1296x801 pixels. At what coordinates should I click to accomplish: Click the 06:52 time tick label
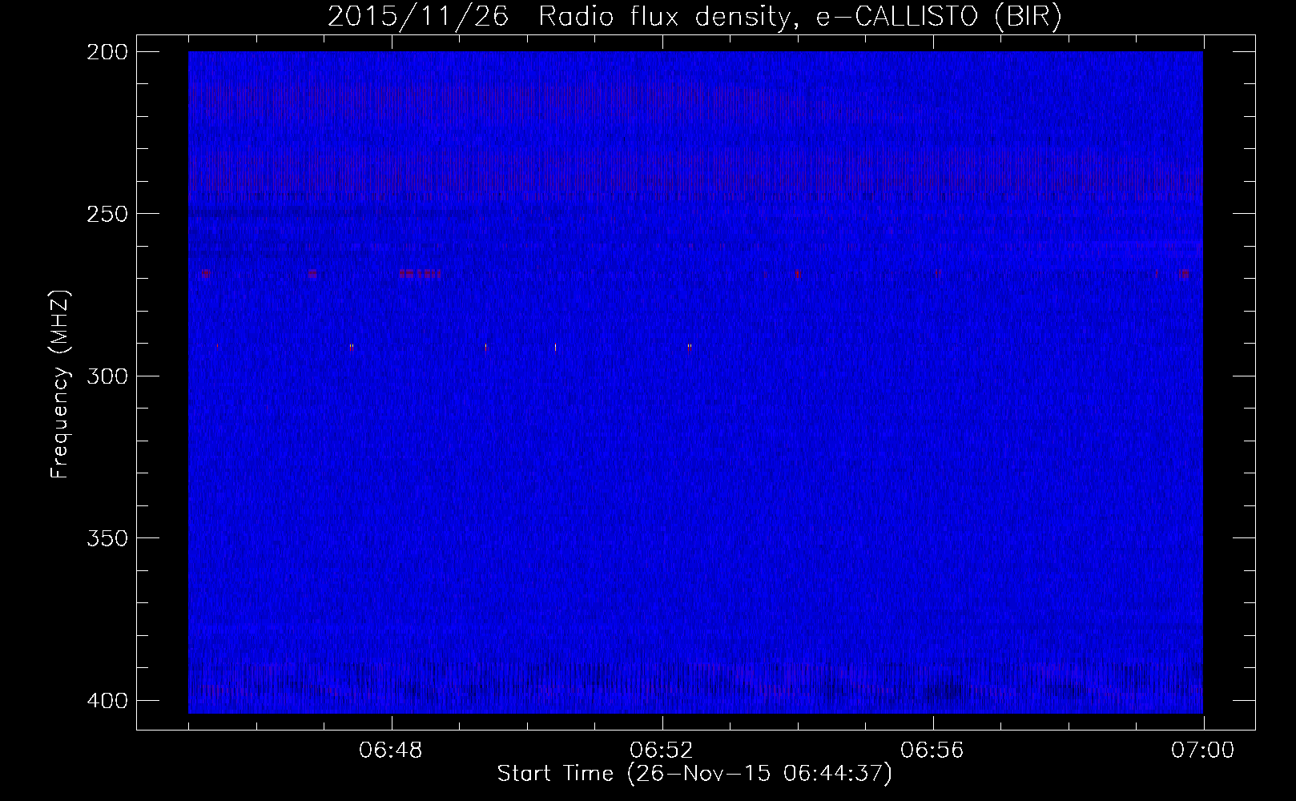click(x=662, y=751)
